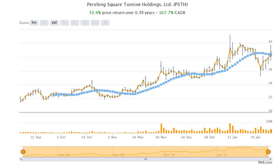
Task: Click the chart title Pershing Square Tontine Holdings
Action: (x=137, y=4)
